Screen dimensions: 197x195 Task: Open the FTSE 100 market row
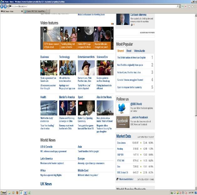click(135, 161)
